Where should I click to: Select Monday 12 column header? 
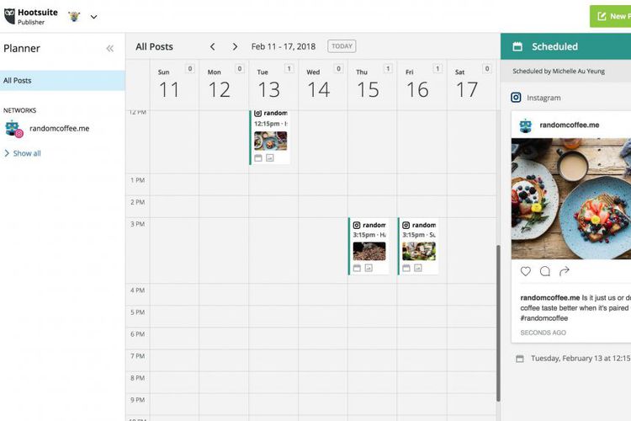point(224,85)
